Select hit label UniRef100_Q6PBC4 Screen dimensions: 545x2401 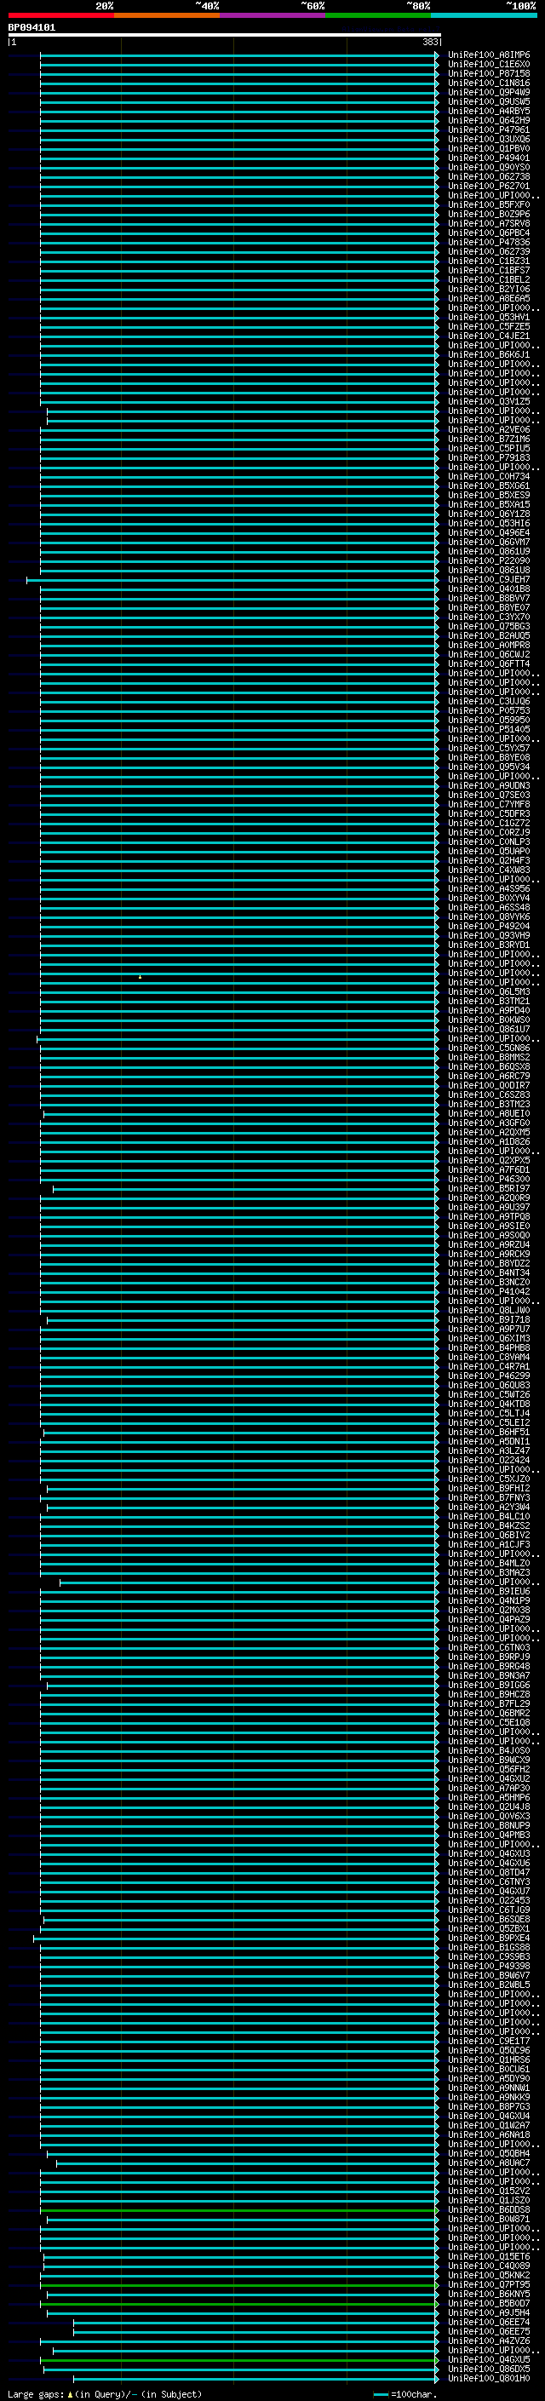click(x=488, y=233)
